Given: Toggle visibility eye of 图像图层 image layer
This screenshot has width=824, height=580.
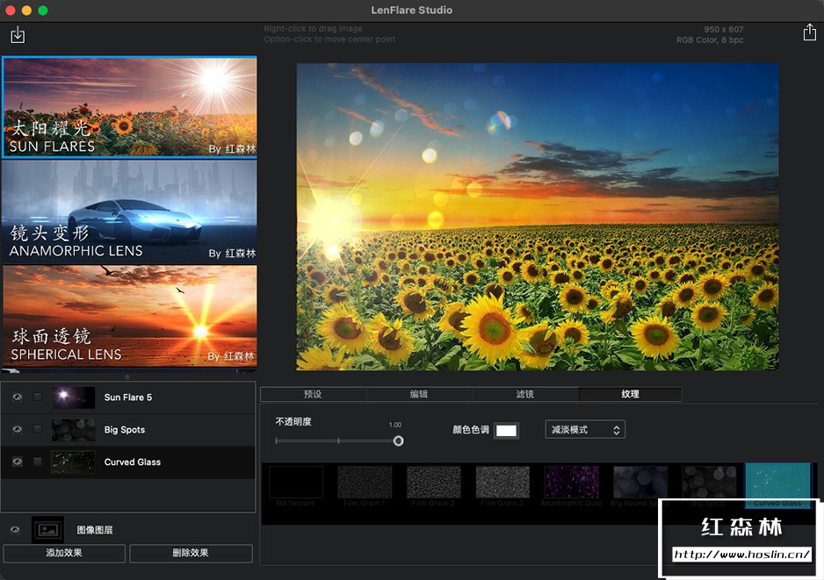Looking at the screenshot, I should (15, 530).
